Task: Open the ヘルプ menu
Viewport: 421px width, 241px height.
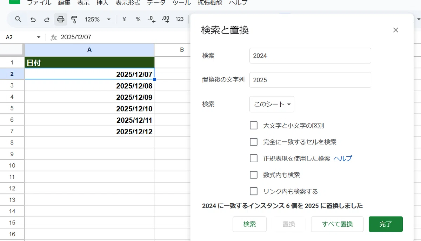Action: 238,3
